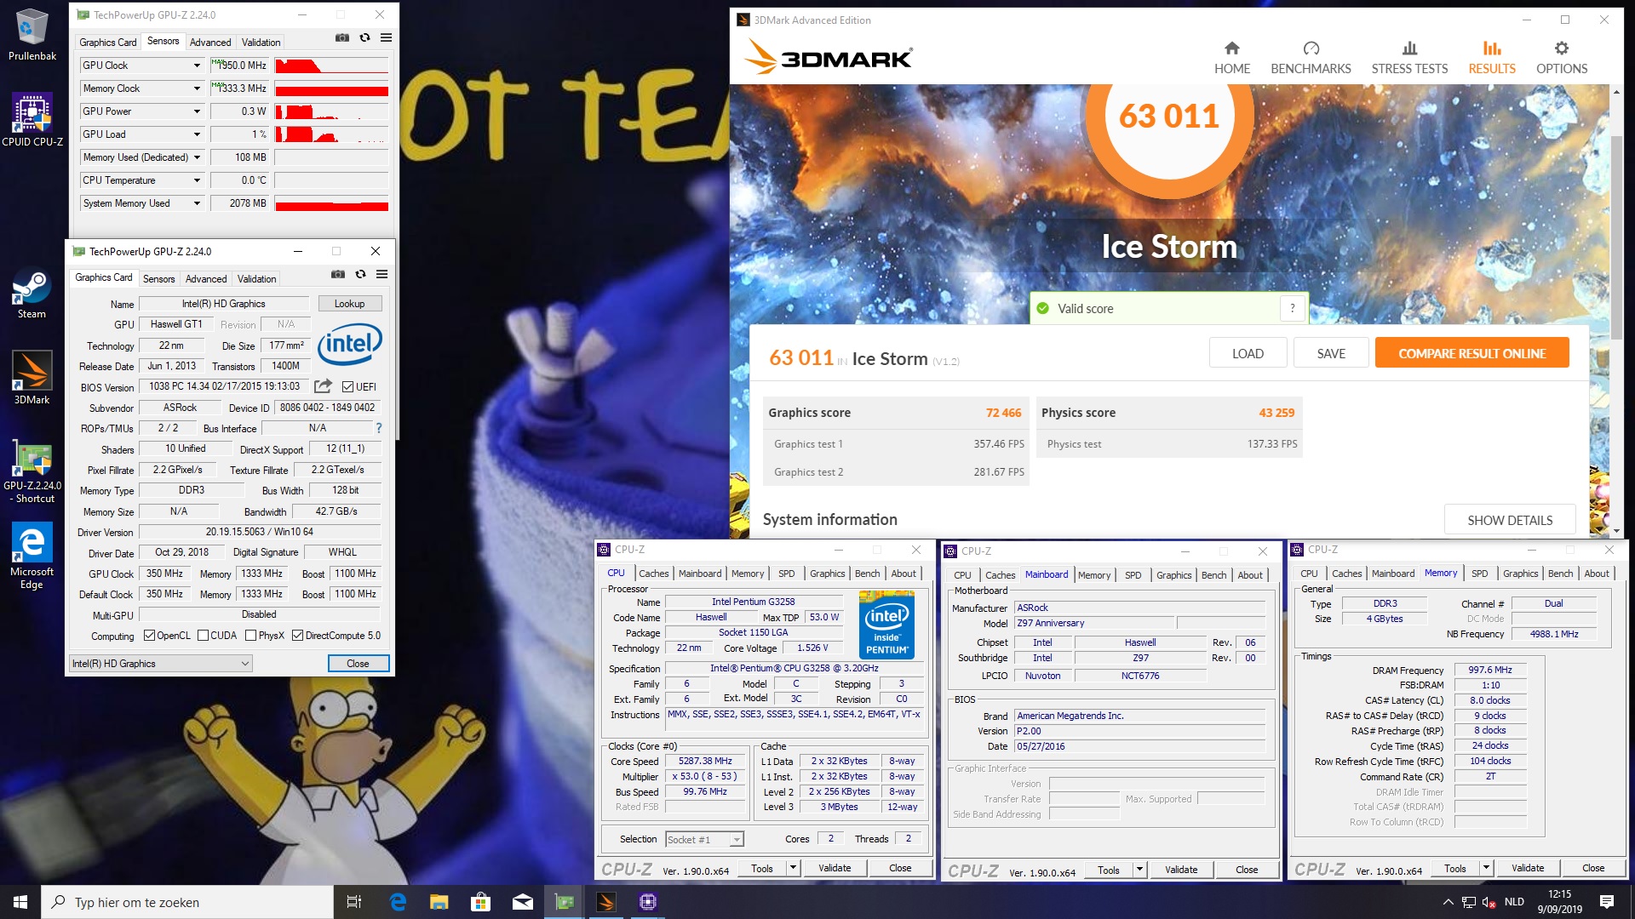Screen dimensions: 1635x919
Task: Expand Memory Clock sensor dropdown
Action: (197, 88)
